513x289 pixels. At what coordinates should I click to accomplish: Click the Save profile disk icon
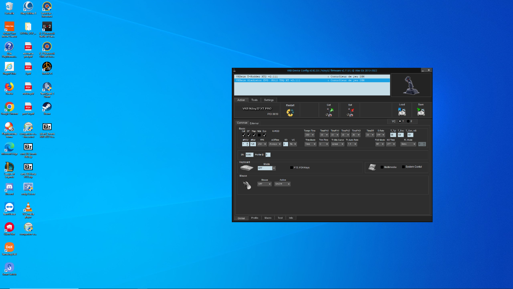coord(421,111)
